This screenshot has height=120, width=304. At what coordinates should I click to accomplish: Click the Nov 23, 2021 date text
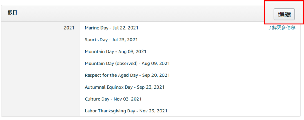point(153,111)
